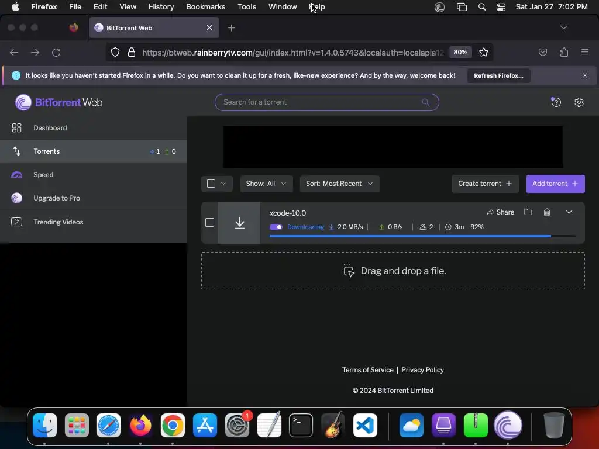
Task: Click the xcode-10.0 progress bar
Action: pos(422,236)
